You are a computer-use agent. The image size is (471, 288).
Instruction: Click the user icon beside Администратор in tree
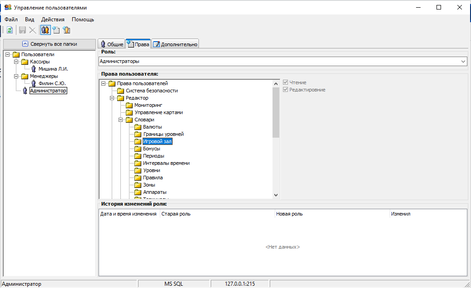25,91
